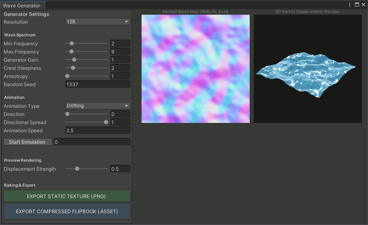Click the Anisotropy value field
The width and height of the screenshot is (368, 225).
(x=120, y=76)
